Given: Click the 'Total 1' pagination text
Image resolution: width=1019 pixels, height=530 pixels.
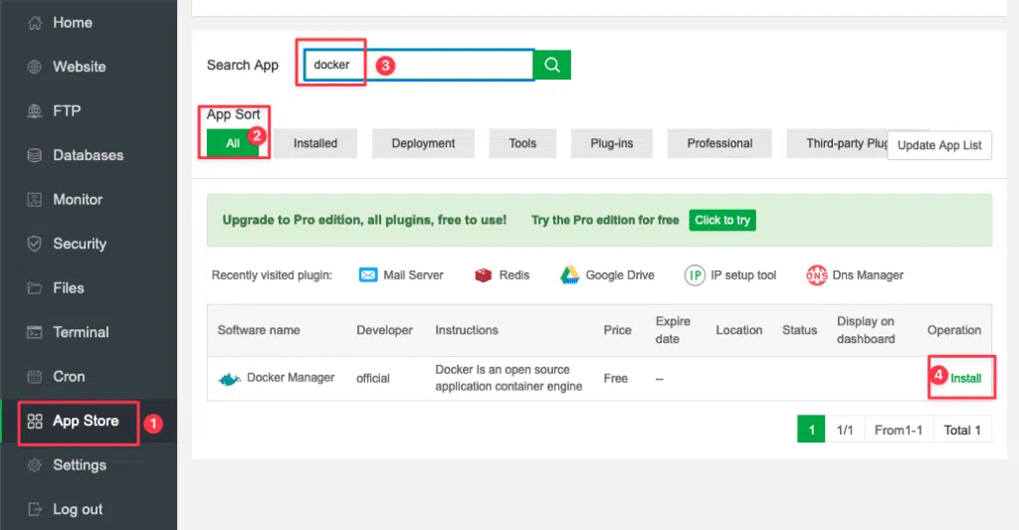Looking at the screenshot, I should pos(962,430).
